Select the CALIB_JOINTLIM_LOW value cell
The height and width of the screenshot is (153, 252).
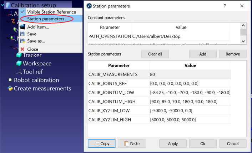tap(190, 93)
